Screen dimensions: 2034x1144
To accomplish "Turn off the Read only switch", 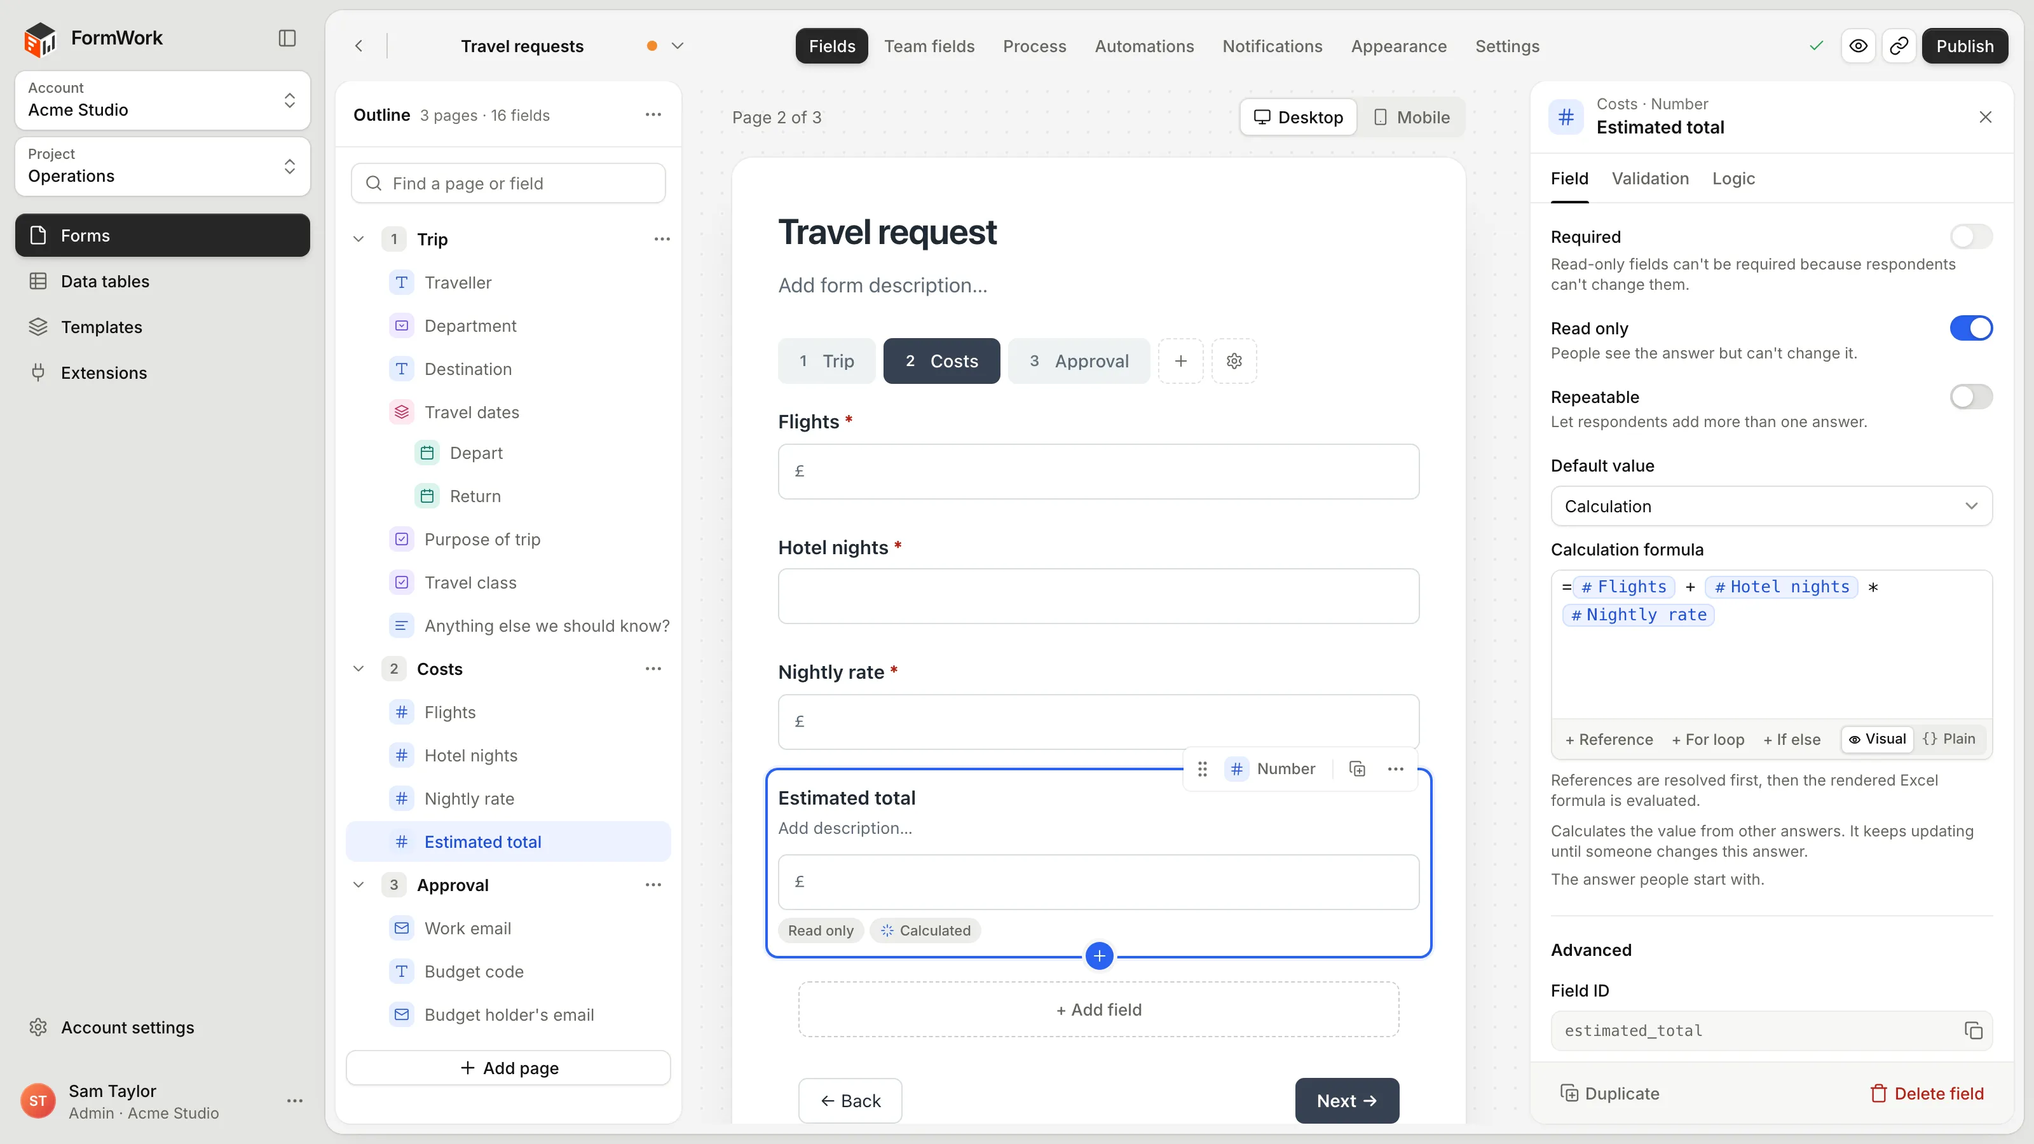I will coord(1971,328).
